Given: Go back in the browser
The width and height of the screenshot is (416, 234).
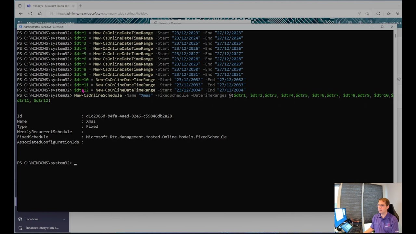Looking at the screenshot, I should (x=20, y=13).
